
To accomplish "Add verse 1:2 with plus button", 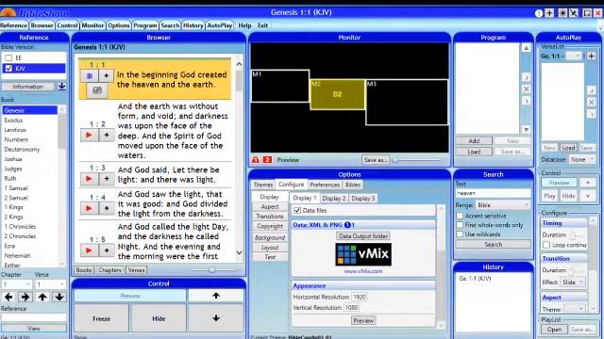I will 107,135.
